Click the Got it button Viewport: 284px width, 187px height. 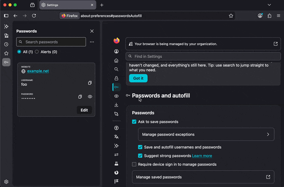(138, 78)
